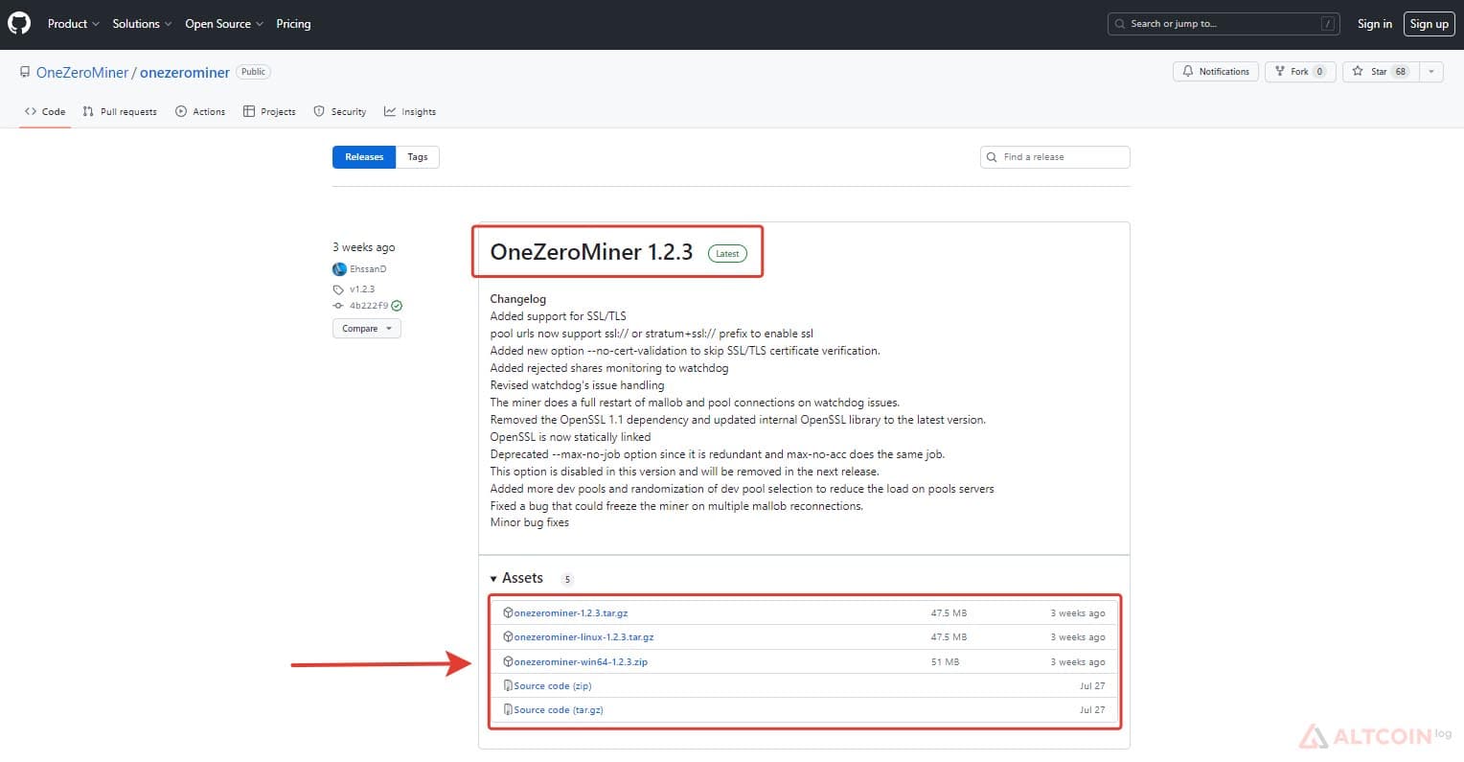
Task: Click the file icon for Source code (zip)
Action: click(x=508, y=685)
